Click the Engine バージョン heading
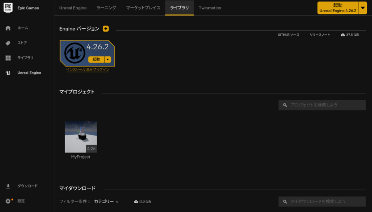372x212 pixels. pyautogui.click(x=79, y=29)
